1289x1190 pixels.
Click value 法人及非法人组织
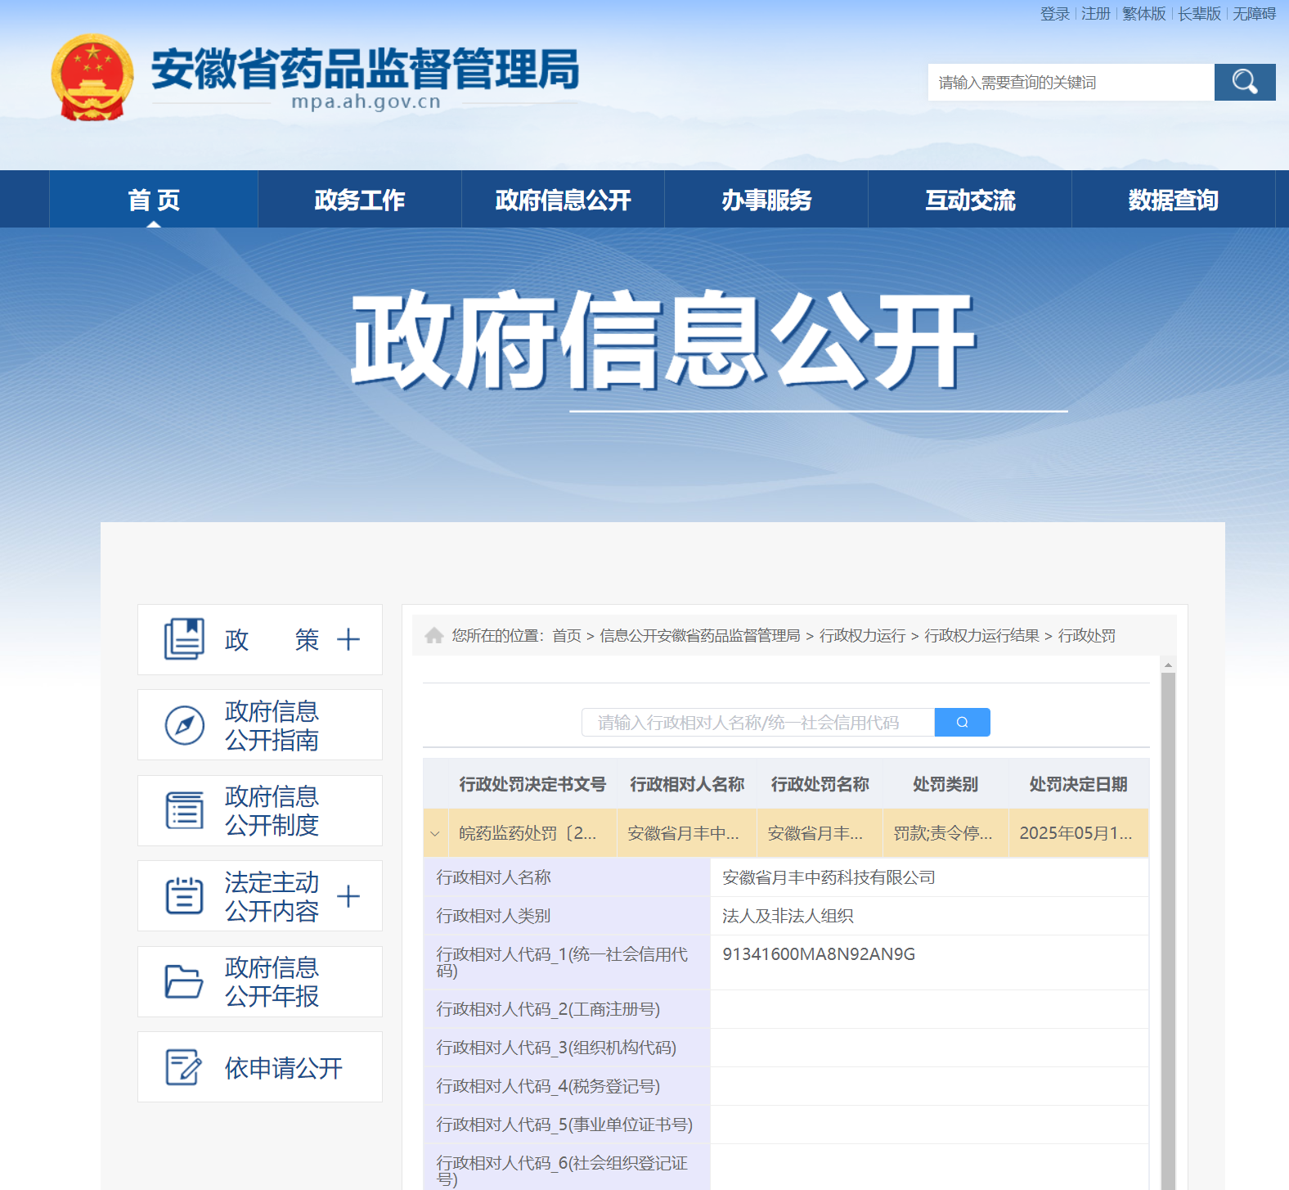[788, 916]
